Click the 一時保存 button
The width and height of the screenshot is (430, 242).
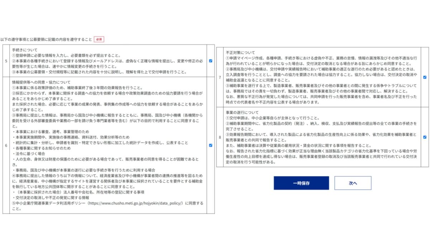(x=301, y=183)
